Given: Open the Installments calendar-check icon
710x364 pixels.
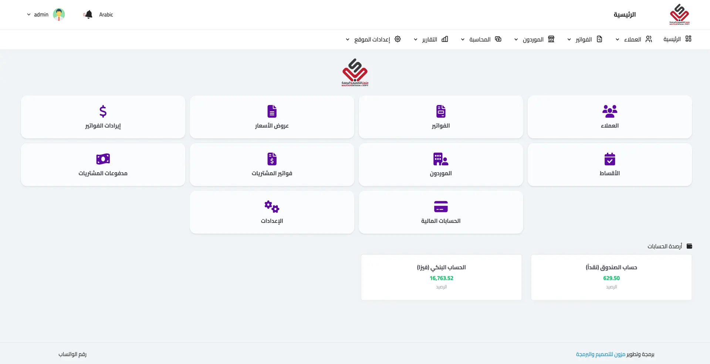Looking at the screenshot, I should pos(609,159).
